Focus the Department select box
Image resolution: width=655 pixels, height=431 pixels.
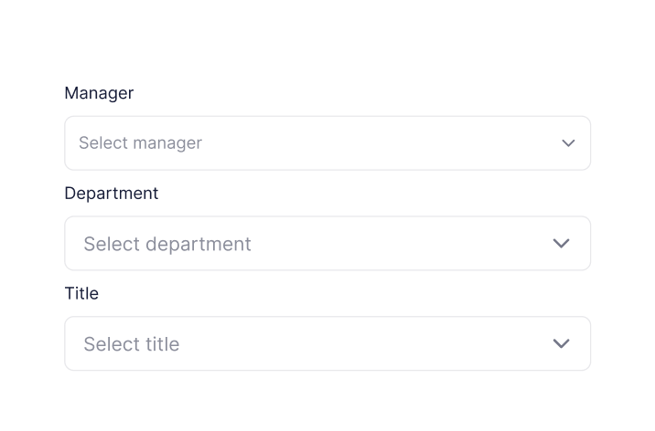click(327, 244)
